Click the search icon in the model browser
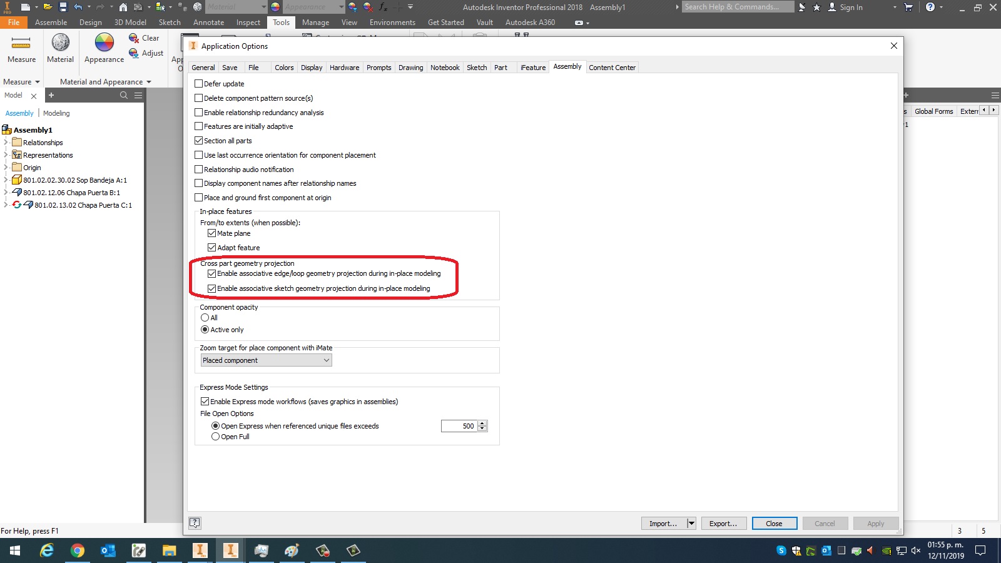 (123, 95)
